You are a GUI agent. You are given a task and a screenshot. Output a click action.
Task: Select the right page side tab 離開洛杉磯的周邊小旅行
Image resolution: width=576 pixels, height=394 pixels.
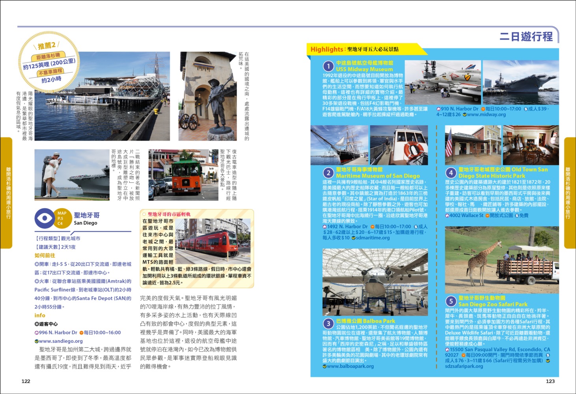click(569, 193)
